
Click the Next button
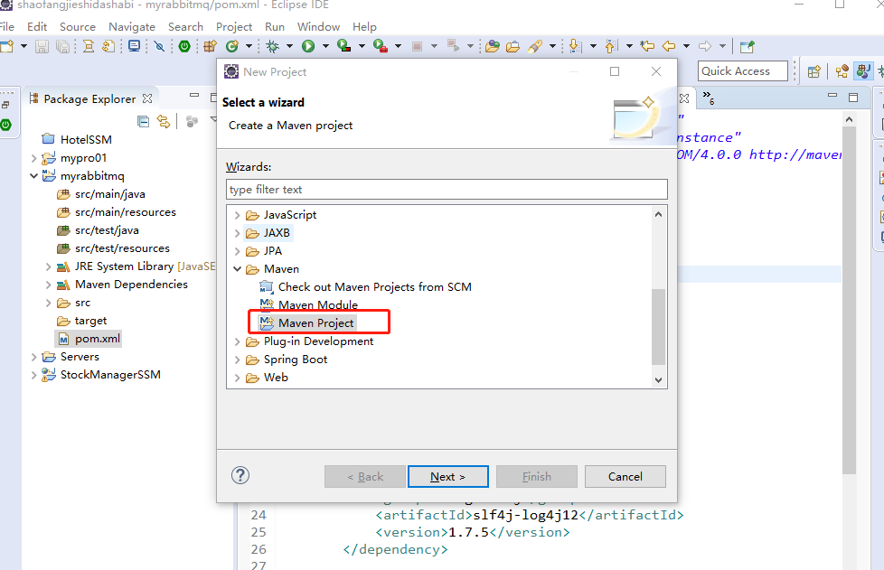(448, 476)
